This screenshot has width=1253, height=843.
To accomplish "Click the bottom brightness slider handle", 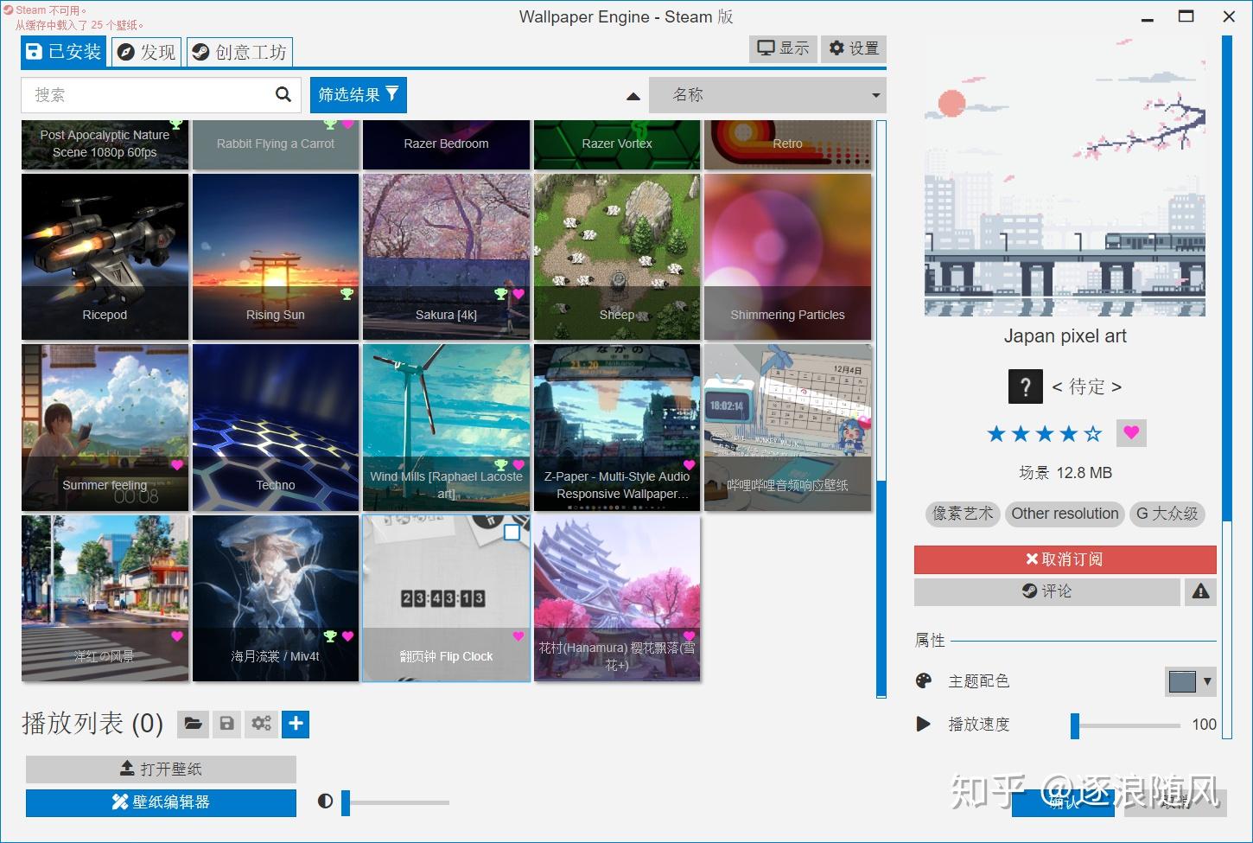I will pyautogui.click(x=346, y=802).
